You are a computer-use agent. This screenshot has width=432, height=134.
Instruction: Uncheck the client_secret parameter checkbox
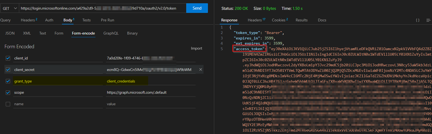8,70
